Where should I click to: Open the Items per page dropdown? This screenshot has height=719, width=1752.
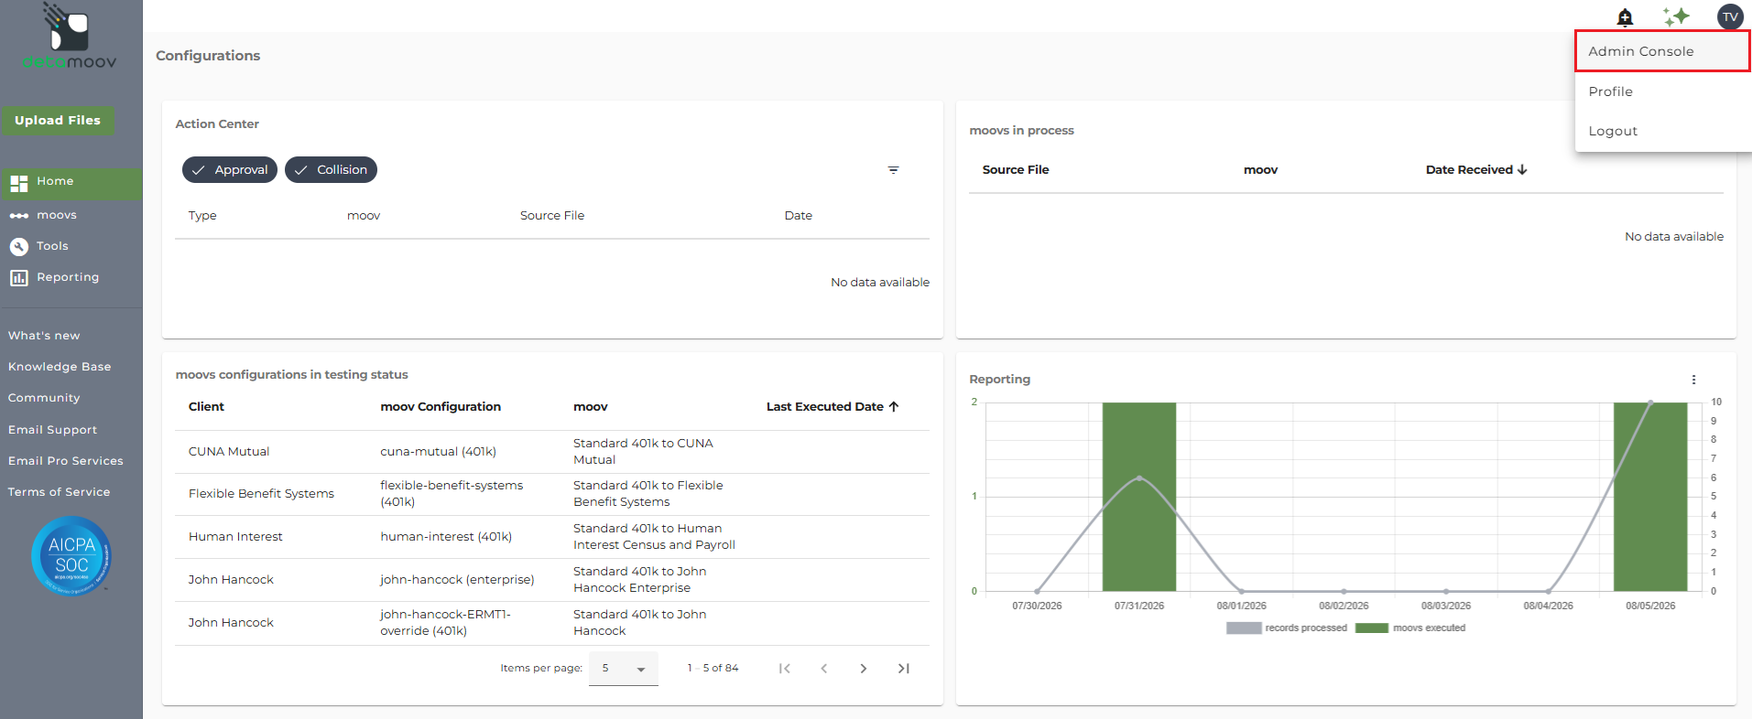tap(624, 669)
